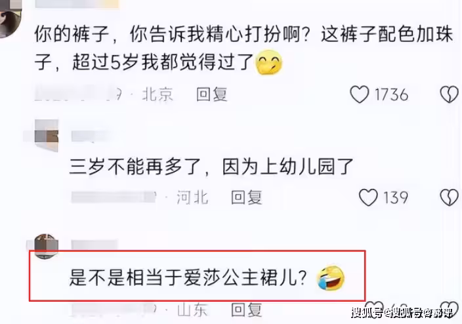Tap the laughing-crying emoji in the comment
Screen dimensions: 462x324
click(330, 277)
